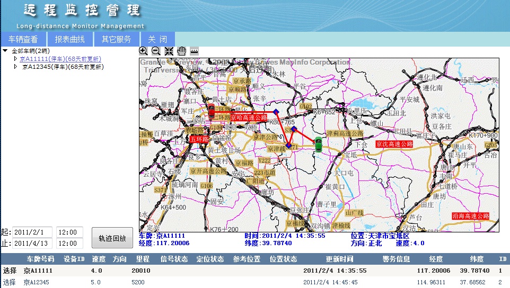Click the 信号状态 column header
This screenshot has height=288, width=510.
174,259
